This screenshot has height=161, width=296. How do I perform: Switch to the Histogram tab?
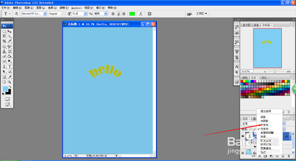[x=246, y=25]
